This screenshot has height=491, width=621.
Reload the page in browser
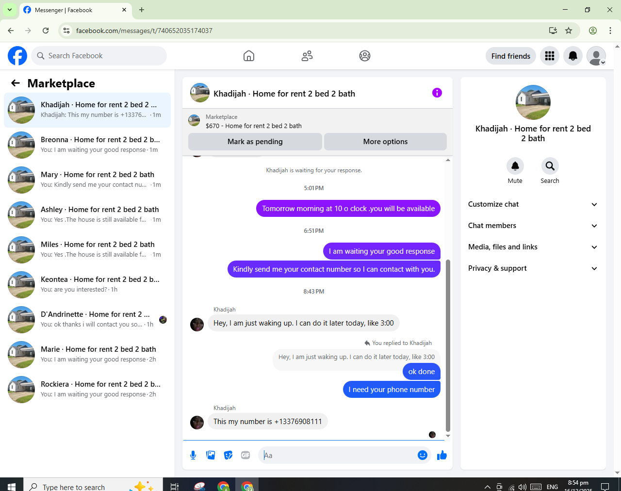coord(46,31)
